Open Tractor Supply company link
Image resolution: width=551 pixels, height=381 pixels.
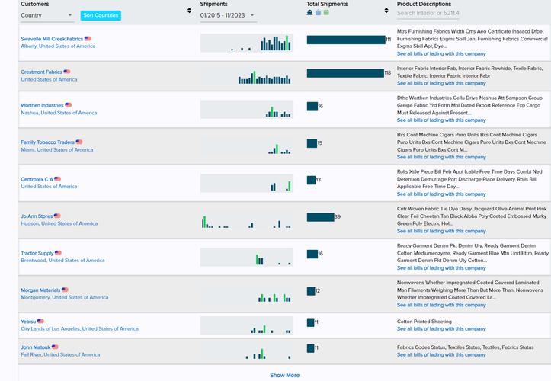tap(37, 253)
